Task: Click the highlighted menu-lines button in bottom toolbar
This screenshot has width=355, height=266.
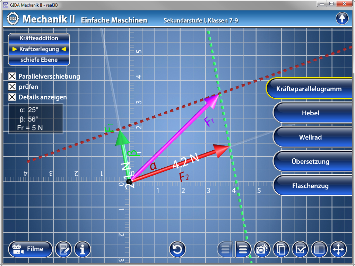Action: point(243,249)
